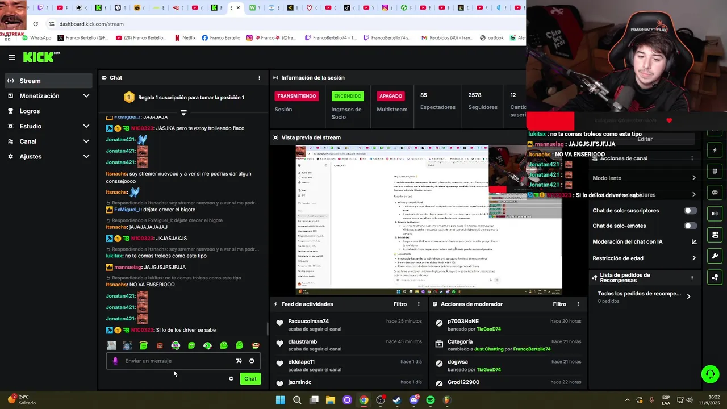Click the lightning bolt widget icon

pyautogui.click(x=715, y=151)
